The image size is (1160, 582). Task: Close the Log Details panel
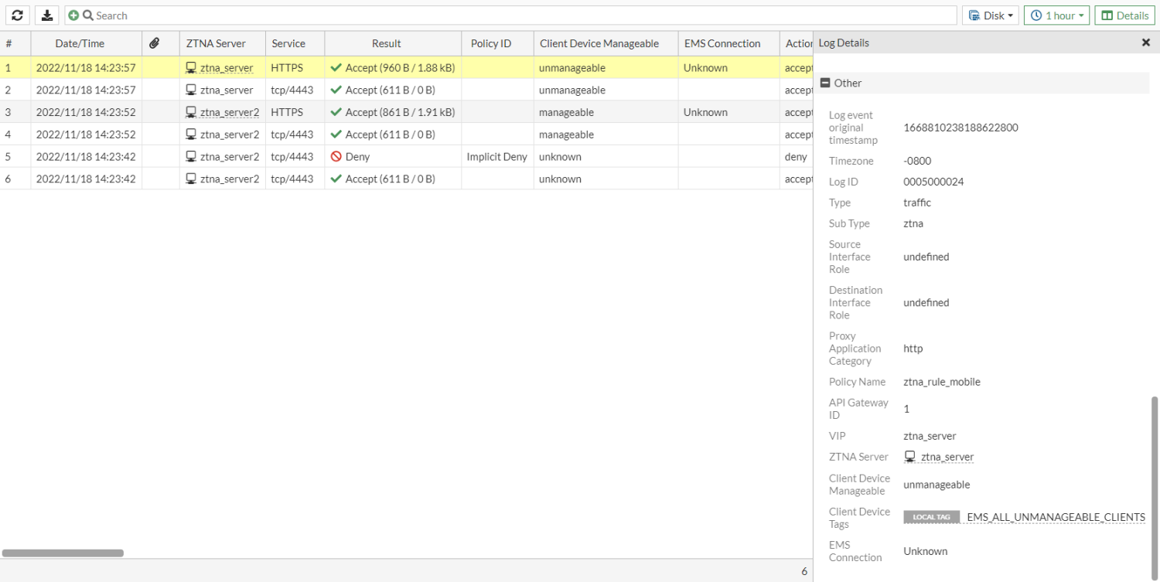point(1145,43)
